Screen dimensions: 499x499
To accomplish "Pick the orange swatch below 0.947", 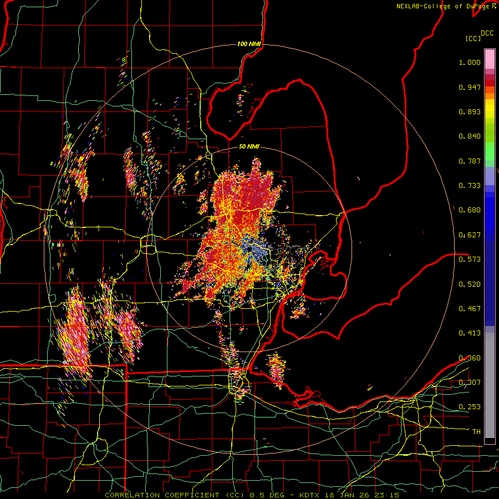I will 490,93.
